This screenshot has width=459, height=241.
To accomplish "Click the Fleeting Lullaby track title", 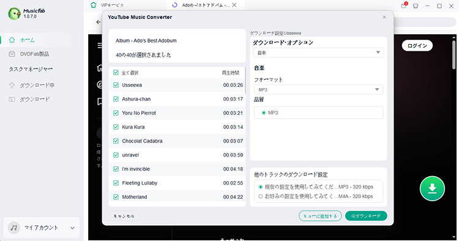I will [x=140, y=183].
